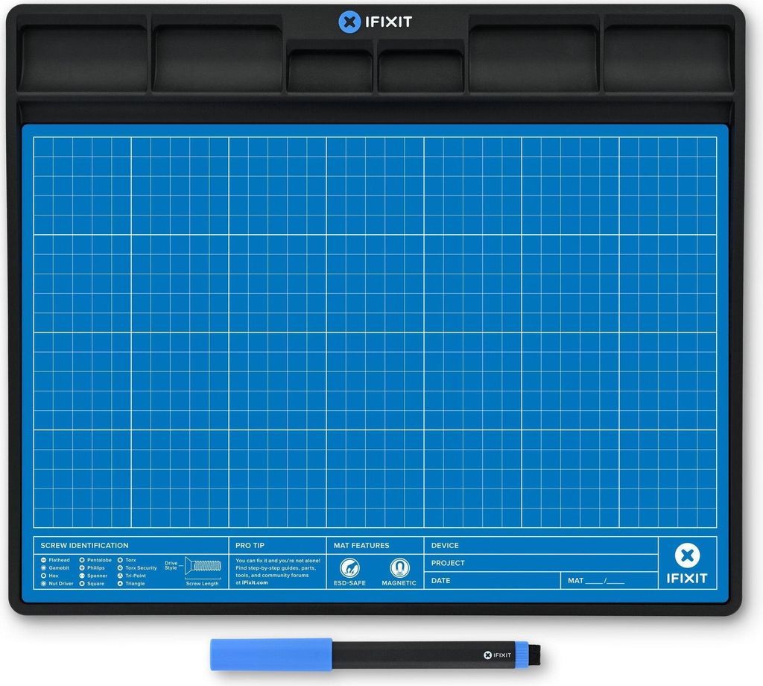
Task: Select the Torx Security screw icon
Action: [x=120, y=568]
